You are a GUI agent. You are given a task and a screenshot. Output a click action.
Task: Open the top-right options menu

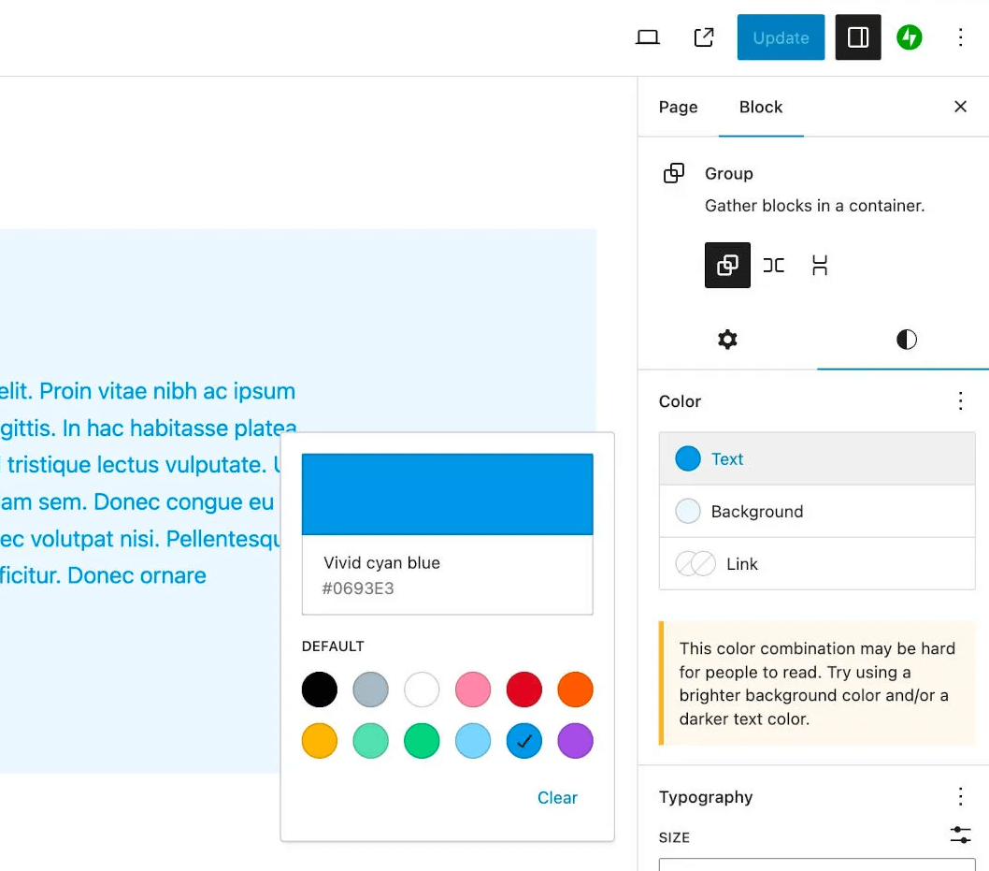(960, 37)
